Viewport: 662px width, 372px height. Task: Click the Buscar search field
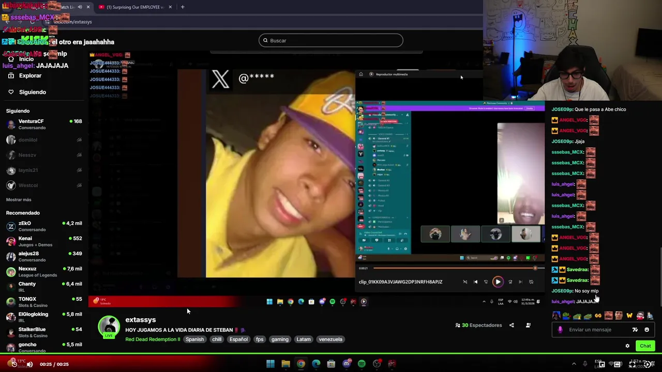(331, 40)
